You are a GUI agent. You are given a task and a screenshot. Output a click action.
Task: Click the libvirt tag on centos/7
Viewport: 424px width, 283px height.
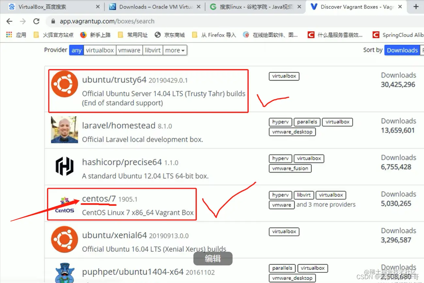click(x=304, y=195)
